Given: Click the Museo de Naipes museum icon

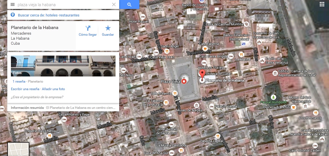Looking at the screenshot, I should coord(196,105).
